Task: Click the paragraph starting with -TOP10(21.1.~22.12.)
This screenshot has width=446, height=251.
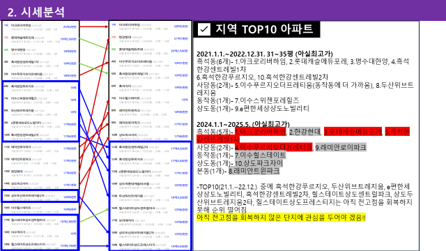Action: [x=305, y=198]
